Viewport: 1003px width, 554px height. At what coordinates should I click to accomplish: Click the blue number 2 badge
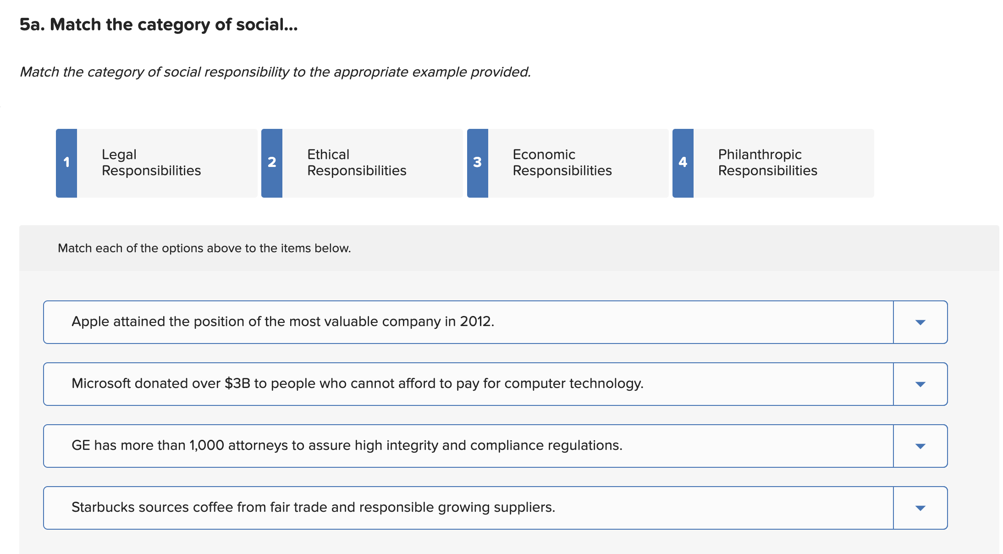(x=272, y=163)
